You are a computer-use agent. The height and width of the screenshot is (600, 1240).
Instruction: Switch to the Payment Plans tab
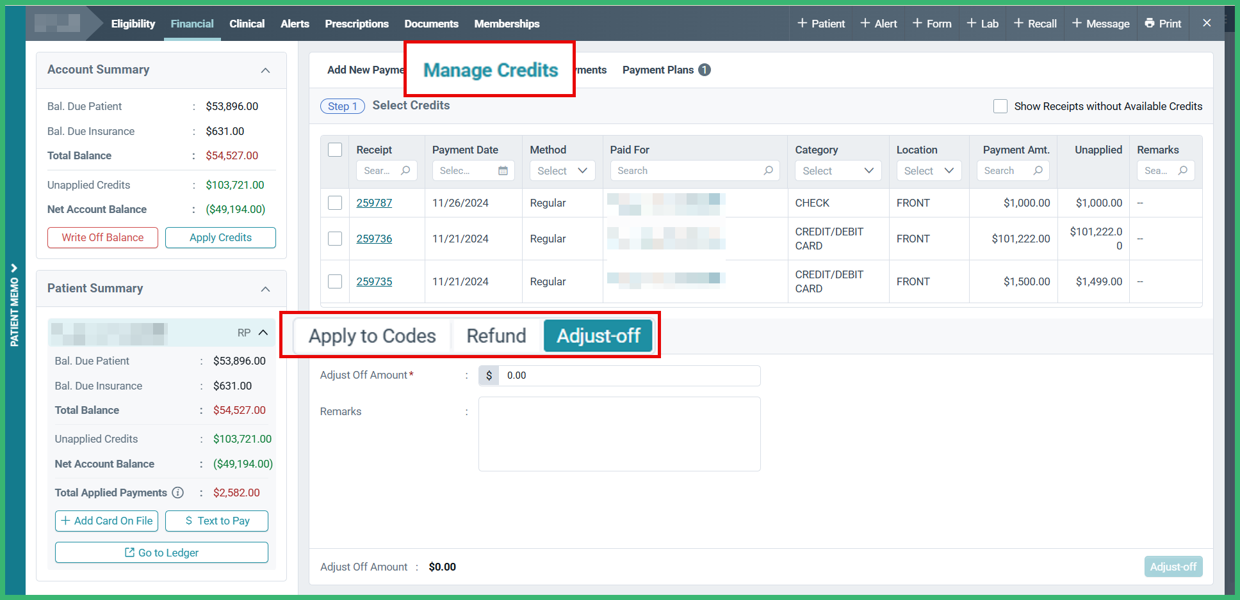658,70
